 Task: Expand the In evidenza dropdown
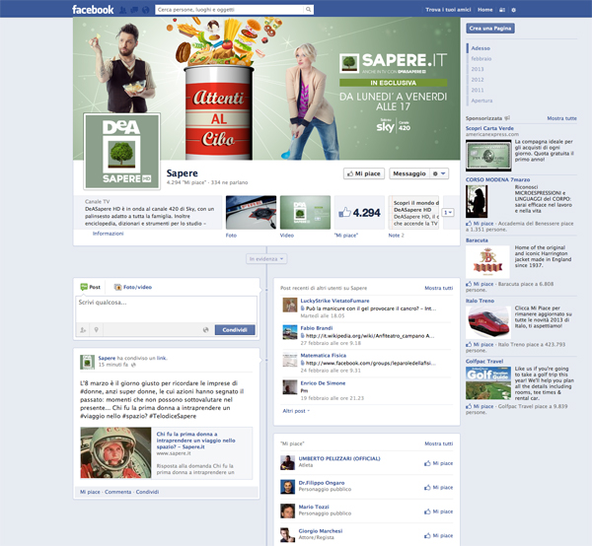266,258
